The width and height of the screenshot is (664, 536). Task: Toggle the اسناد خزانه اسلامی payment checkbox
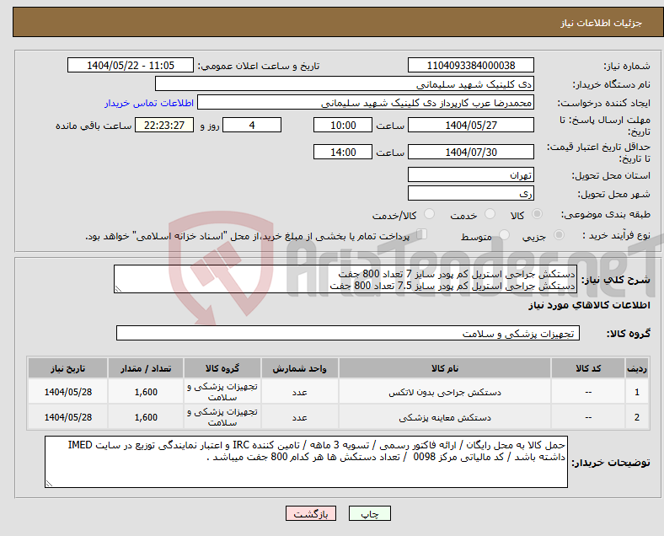(x=422, y=234)
